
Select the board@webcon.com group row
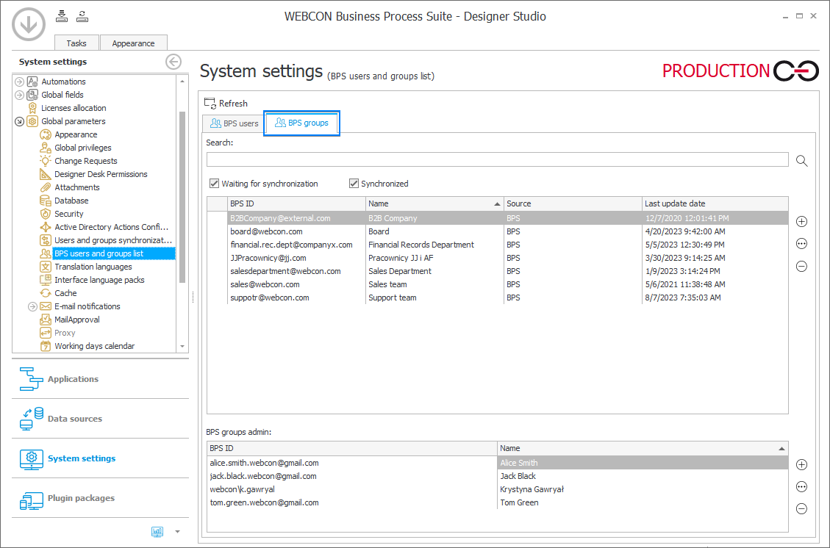tap(498, 231)
